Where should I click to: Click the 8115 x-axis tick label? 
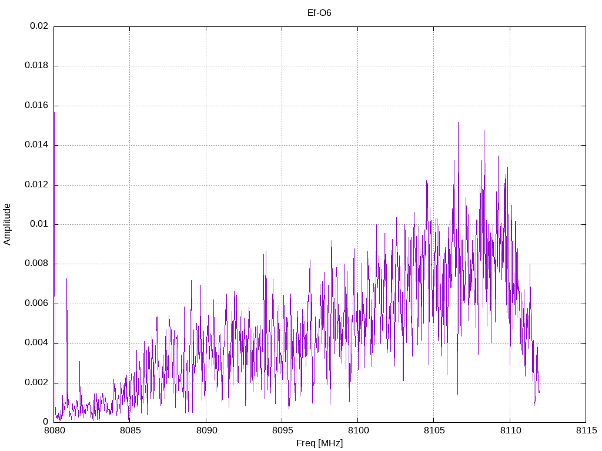[x=586, y=430]
